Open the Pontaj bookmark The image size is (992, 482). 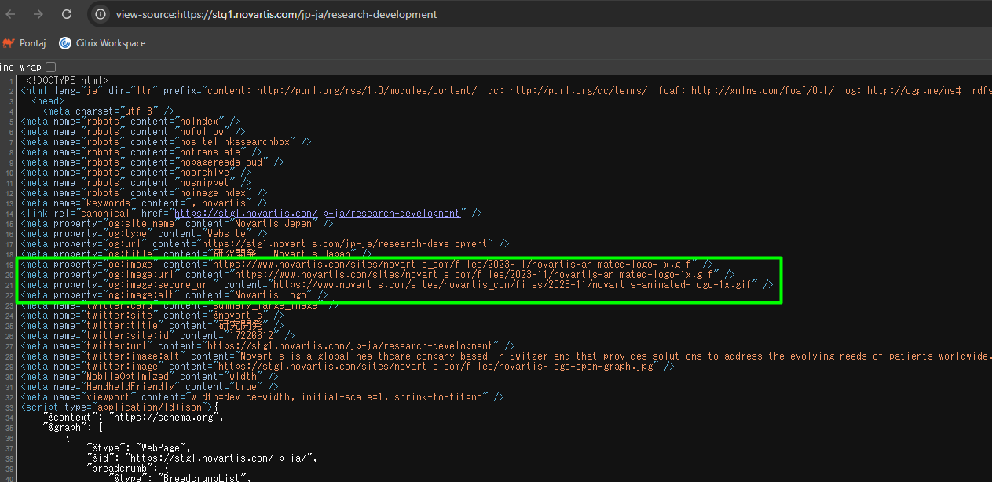click(x=26, y=43)
